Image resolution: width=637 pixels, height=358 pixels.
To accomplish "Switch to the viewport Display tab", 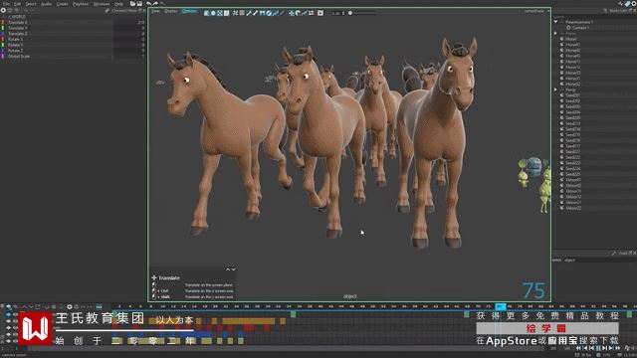I will click(x=171, y=11).
